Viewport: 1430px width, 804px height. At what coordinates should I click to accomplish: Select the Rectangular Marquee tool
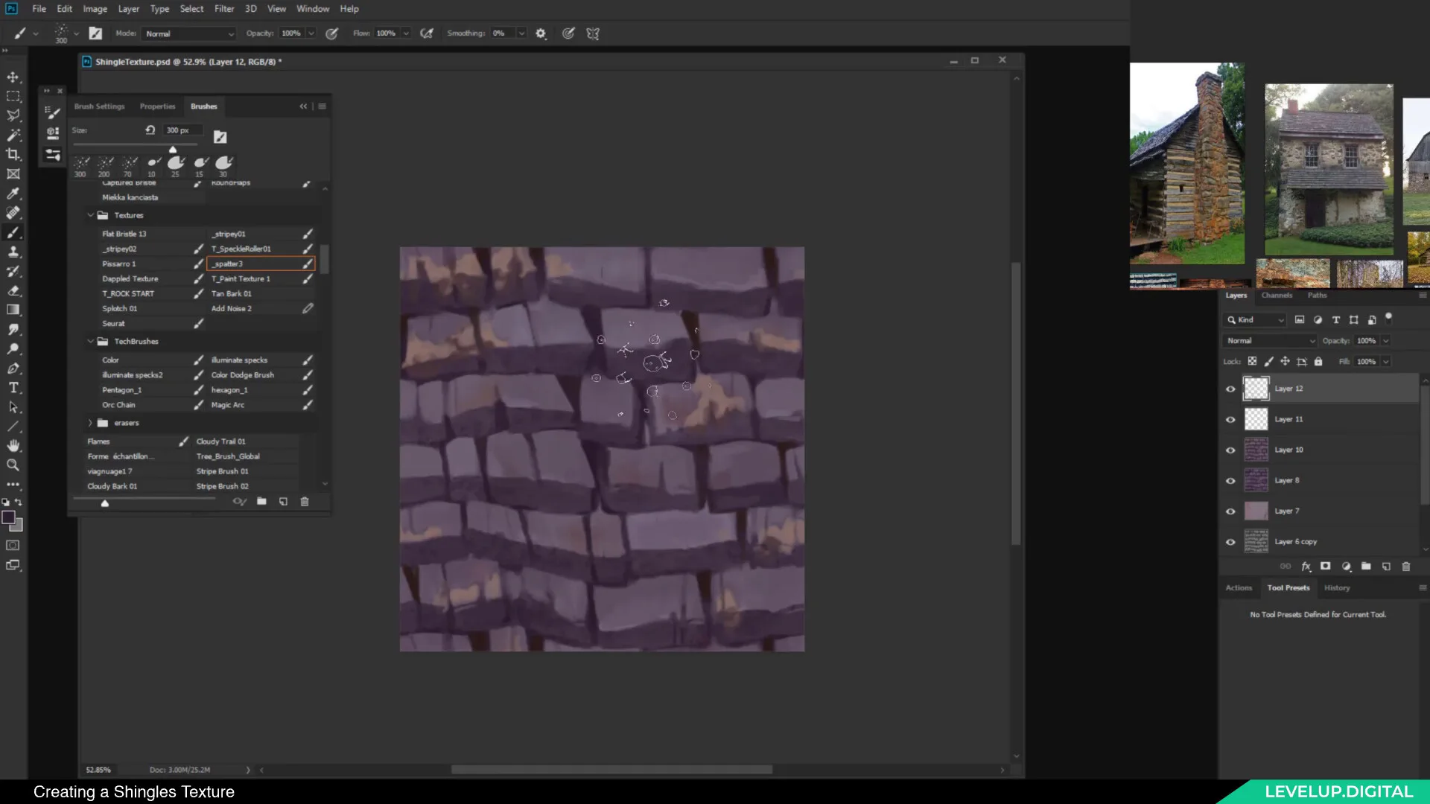point(13,96)
